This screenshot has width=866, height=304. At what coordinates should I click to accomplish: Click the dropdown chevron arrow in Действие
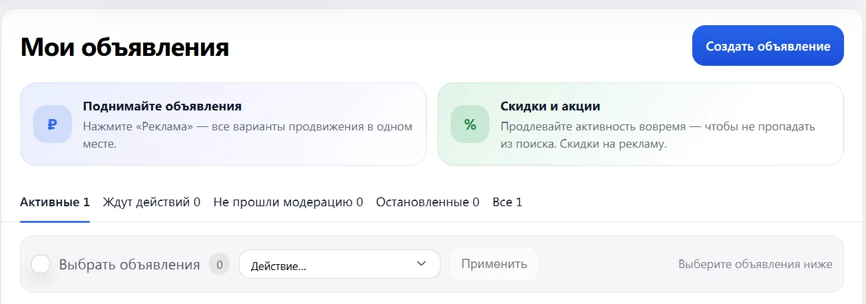(x=421, y=264)
